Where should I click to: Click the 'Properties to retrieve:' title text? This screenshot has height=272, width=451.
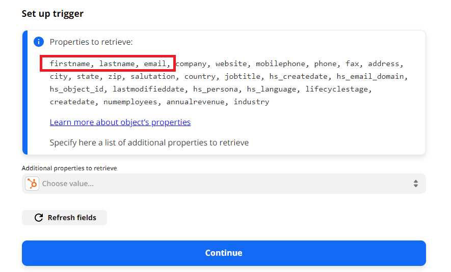point(91,42)
